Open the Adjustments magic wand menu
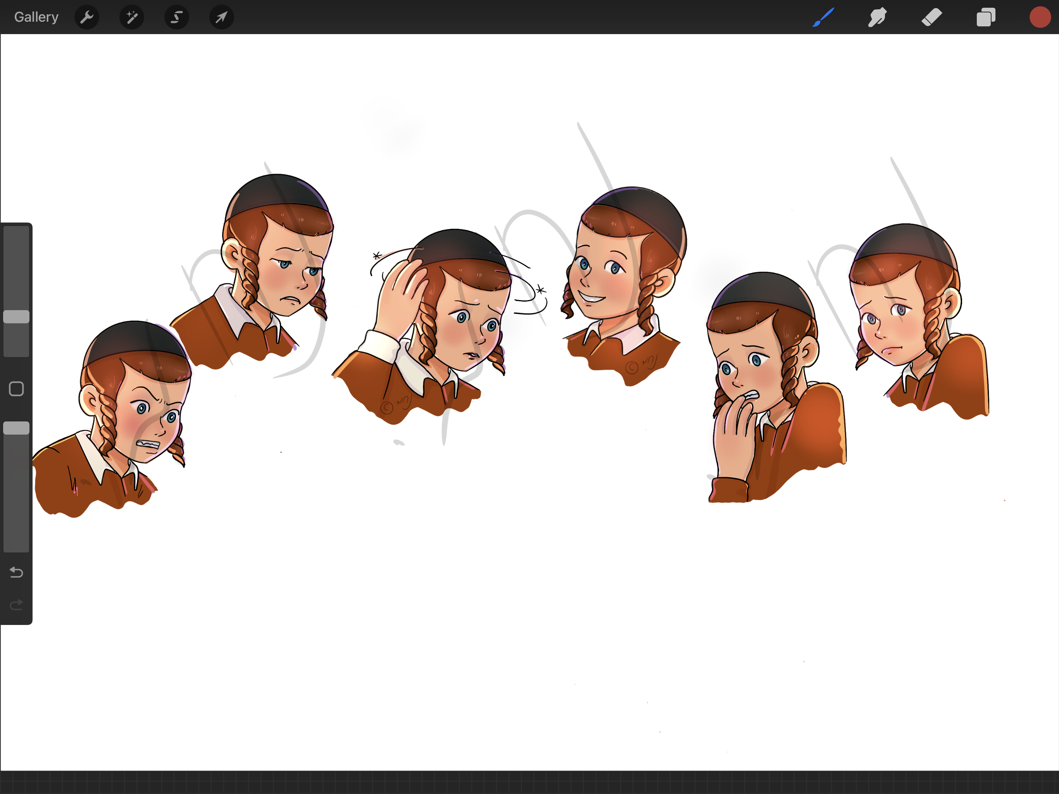Viewport: 1059px width, 794px height. pos(132,18)
